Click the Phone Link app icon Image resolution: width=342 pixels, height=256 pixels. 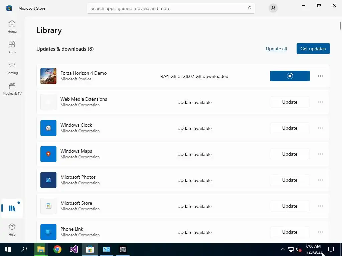[x=48, y=232]
